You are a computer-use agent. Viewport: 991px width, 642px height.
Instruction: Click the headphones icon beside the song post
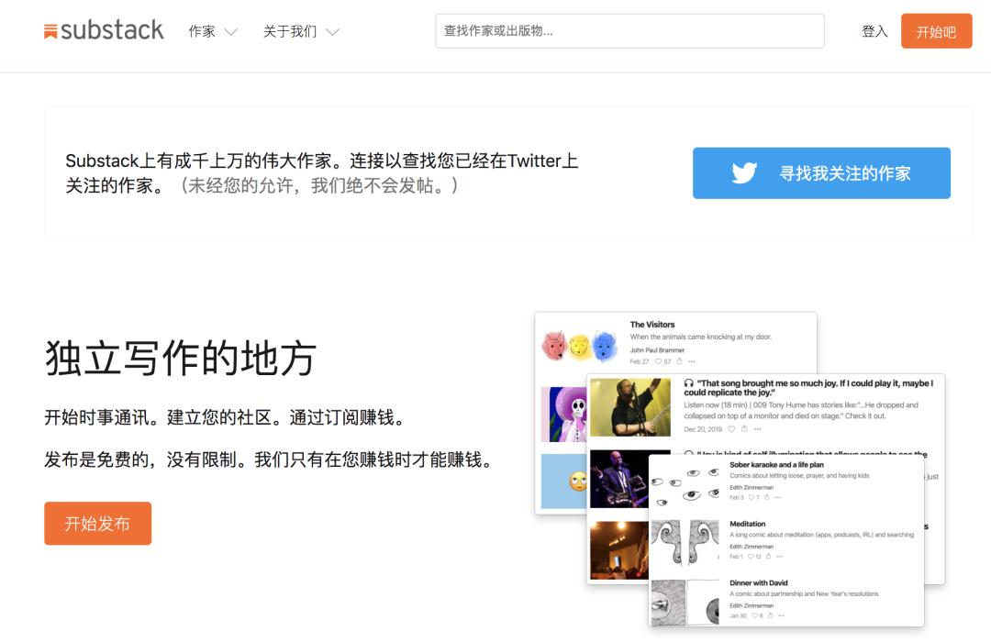pyautogui.click(x=689, y=383)
